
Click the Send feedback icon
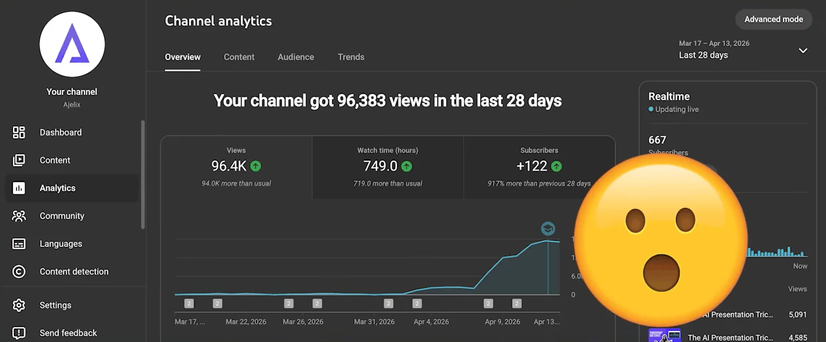[19, 333]
